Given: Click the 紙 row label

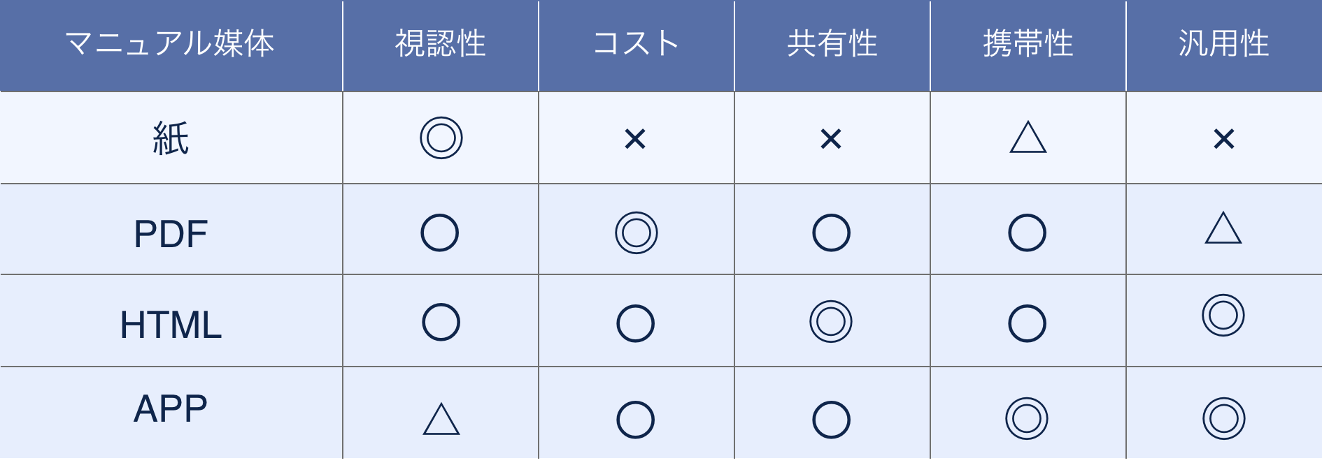Looking at the screenshot, I should (171, 138).
